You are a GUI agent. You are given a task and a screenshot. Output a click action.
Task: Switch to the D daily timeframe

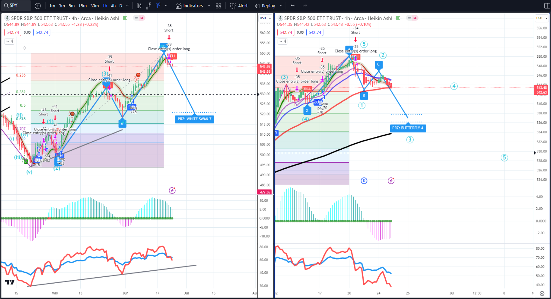pyautogui.click(x=121, y=6)
